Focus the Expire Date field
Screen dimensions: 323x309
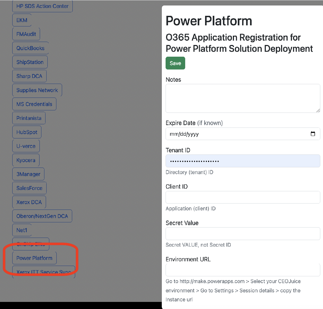(243, 134)
